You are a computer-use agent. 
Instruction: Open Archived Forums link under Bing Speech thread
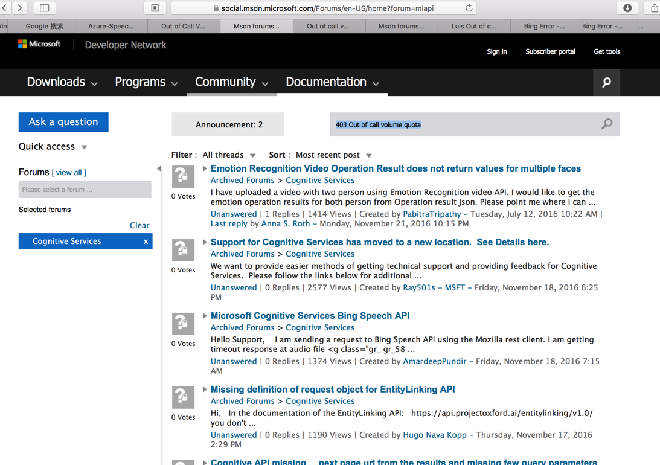243,327
